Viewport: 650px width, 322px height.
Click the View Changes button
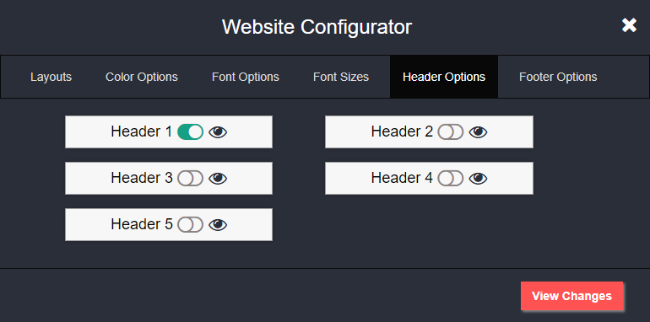click(x=571, y=296)
